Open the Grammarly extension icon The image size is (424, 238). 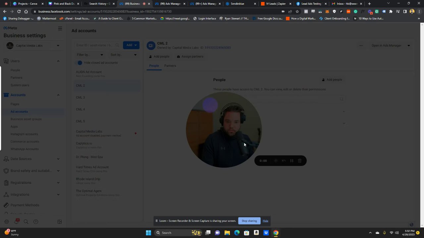[355, 11]
